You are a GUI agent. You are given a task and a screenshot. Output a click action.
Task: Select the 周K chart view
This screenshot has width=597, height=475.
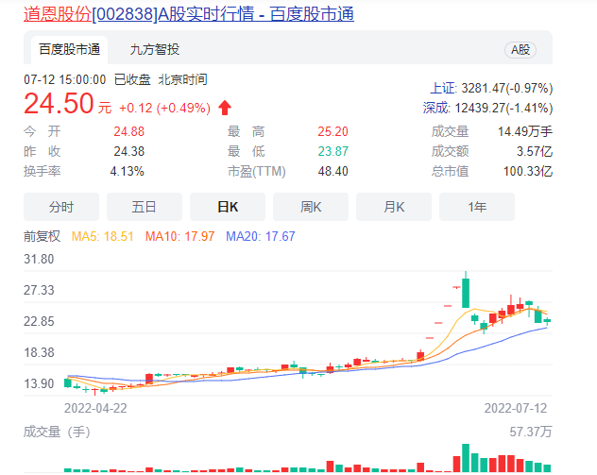(311, 207)
